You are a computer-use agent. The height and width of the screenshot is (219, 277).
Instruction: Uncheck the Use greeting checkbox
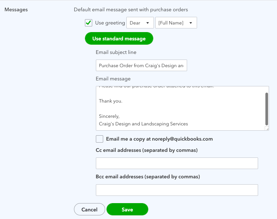point(89,23)
